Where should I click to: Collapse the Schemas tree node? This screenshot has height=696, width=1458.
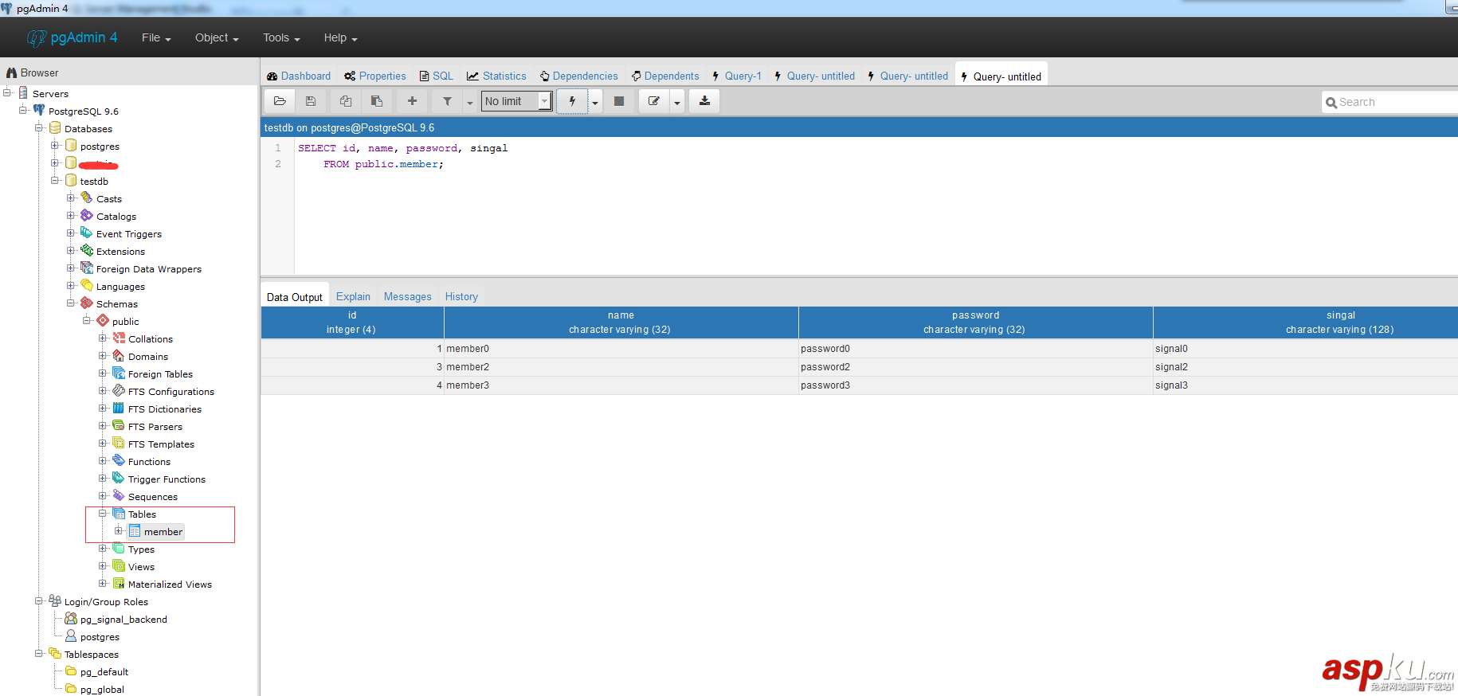coord(71,303)
